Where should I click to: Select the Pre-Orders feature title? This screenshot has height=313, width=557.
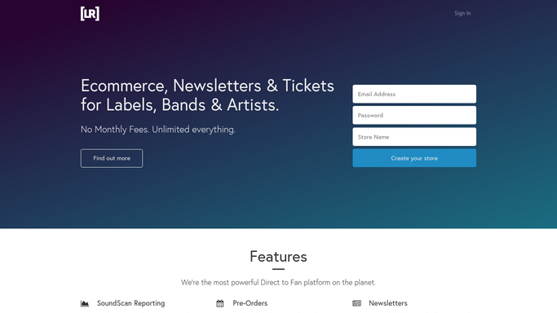(x=250, y=303)
